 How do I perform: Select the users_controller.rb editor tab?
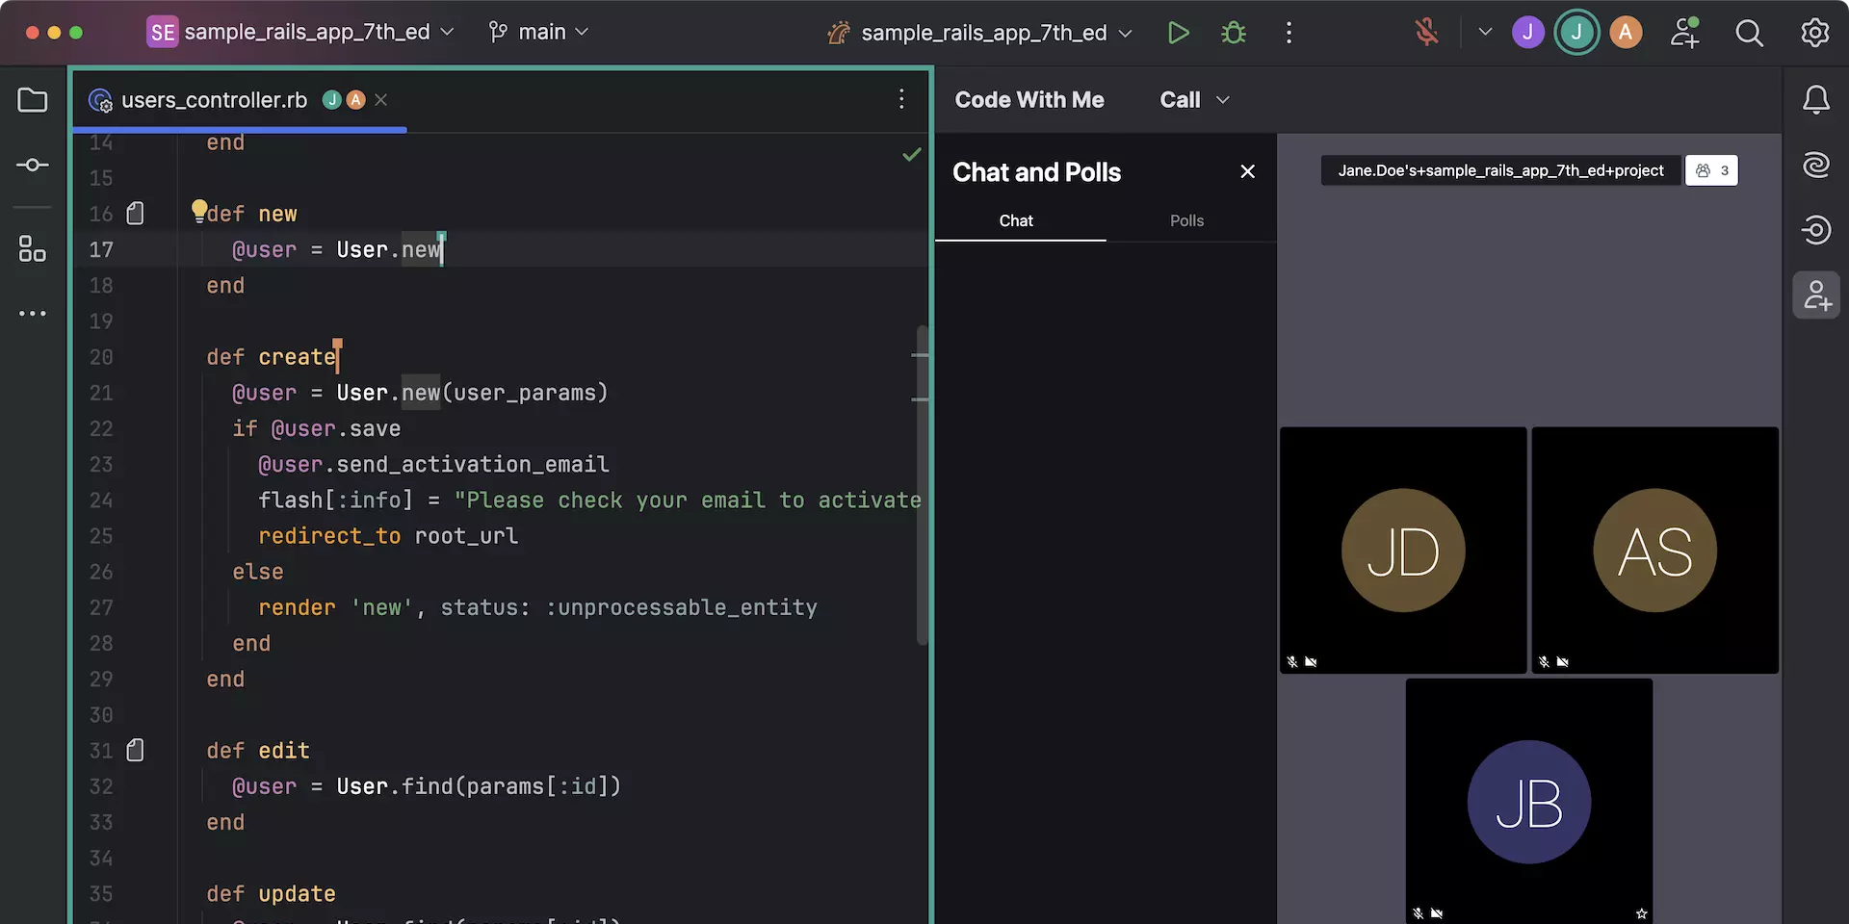tap(214, 100)
